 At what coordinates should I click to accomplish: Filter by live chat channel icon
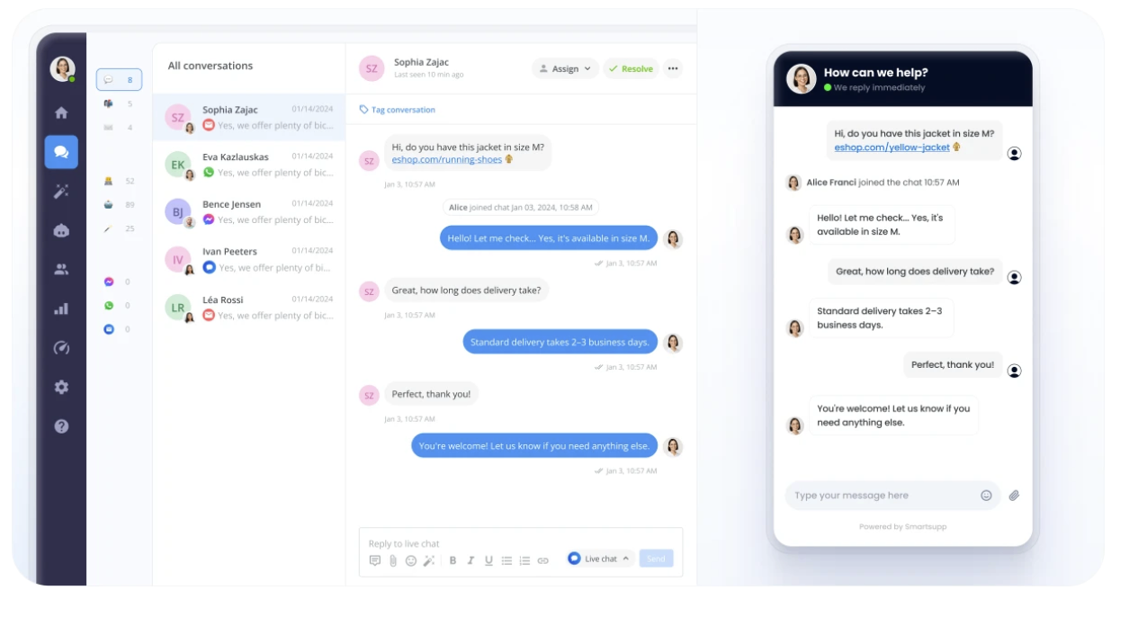pyautogui.click(x=109, y=329)
